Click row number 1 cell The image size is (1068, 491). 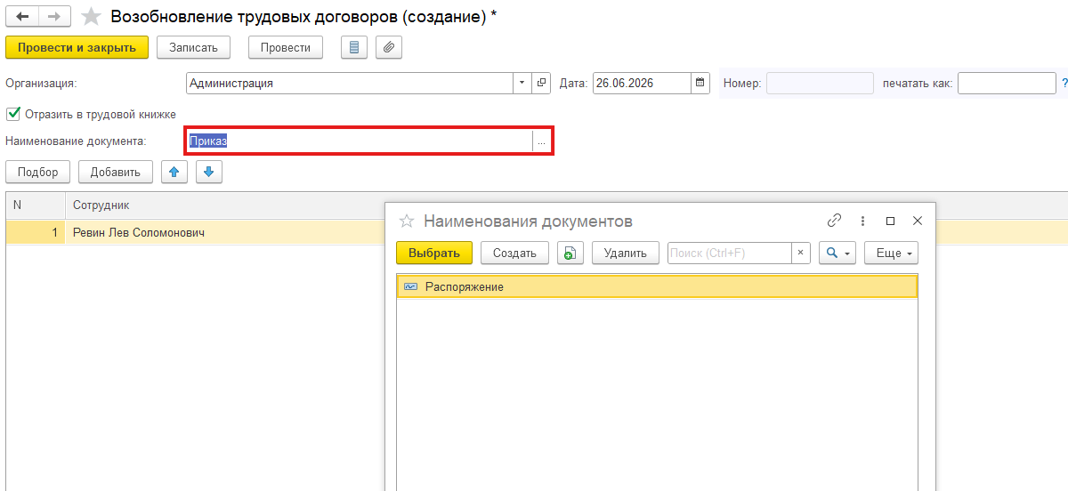click(36, 232)
